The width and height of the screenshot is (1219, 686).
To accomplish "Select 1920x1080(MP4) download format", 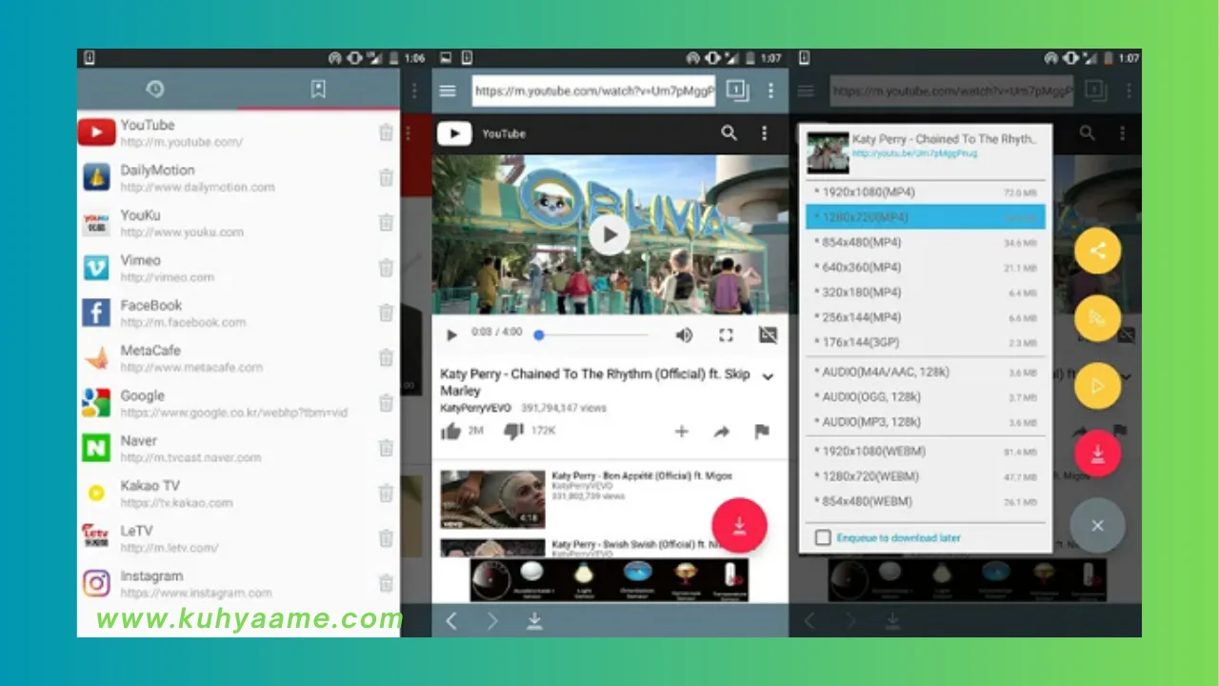I will (x=925, y=192).
